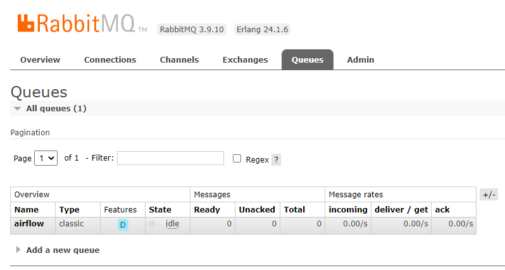The height and width of the screenshot is (270, 505).
Task: Click the Queues page heading
Action: pos(39,92)
